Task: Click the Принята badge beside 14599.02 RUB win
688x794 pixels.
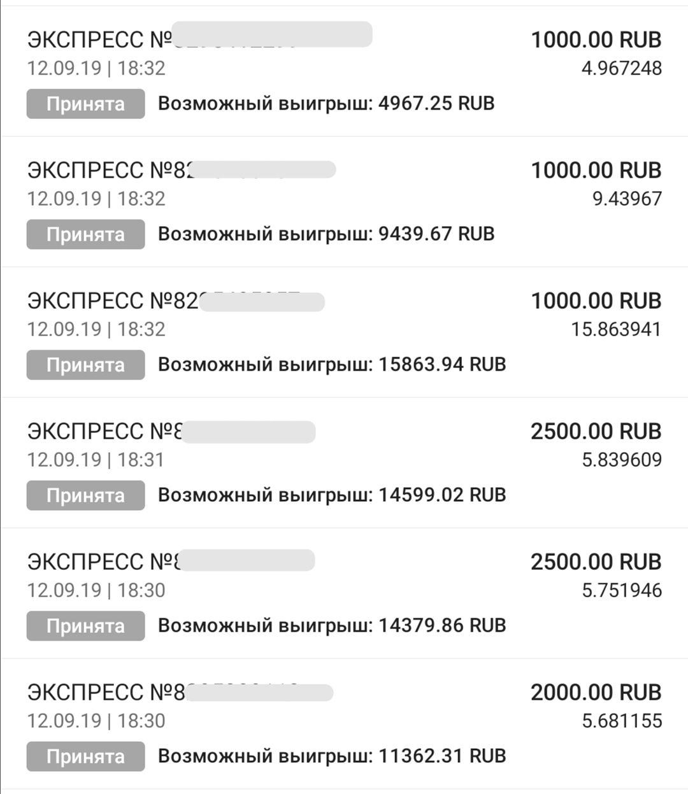Action: point(85,495)
